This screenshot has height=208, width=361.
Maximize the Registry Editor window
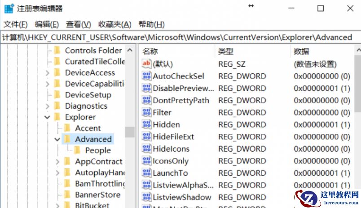[x=321, y=8]
